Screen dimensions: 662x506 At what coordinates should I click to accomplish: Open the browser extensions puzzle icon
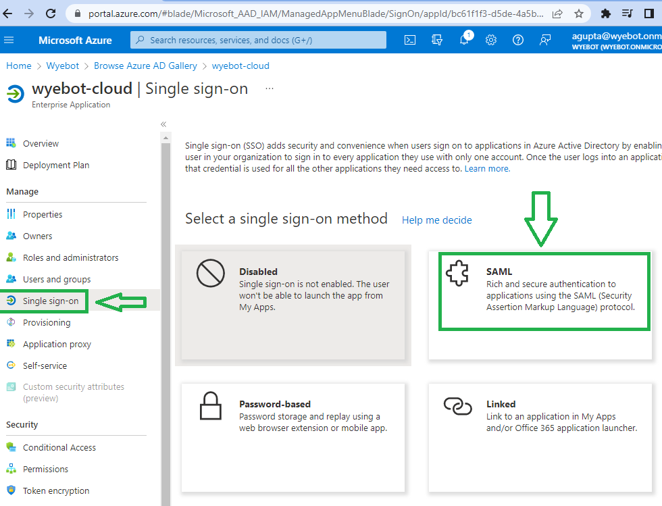(x=605, y=14)
